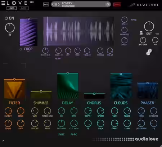The width and height of the screenshot is (162, 147).
Task: Click the big OUT knob
Action: [x=149, y=26]
